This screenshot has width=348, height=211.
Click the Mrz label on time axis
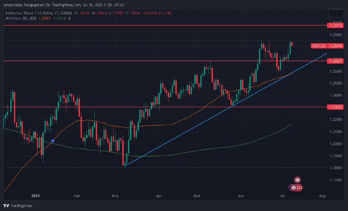(115, 196)
